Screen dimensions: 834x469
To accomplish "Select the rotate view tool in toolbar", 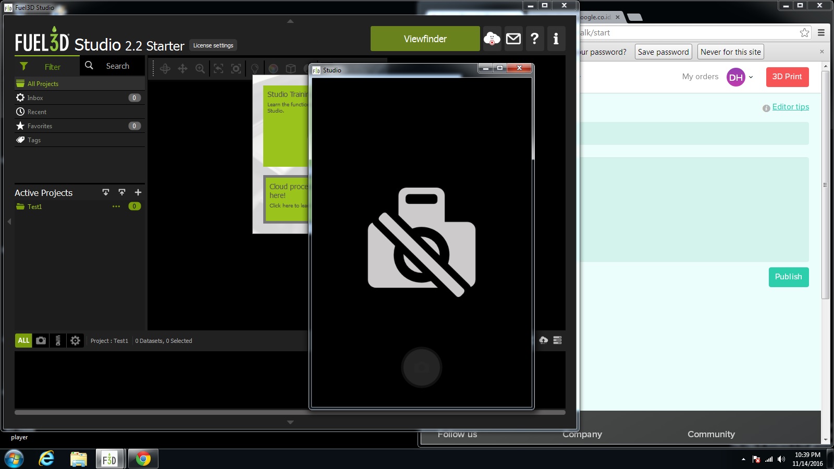I will click(165, 69).
